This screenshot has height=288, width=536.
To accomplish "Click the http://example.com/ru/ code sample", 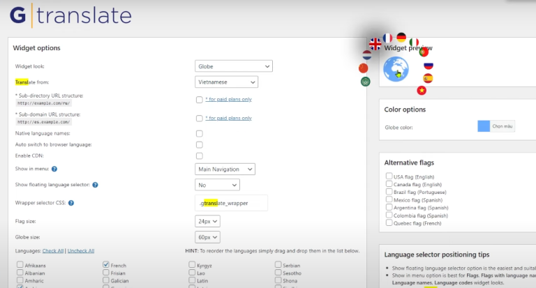I will (44, 103).
